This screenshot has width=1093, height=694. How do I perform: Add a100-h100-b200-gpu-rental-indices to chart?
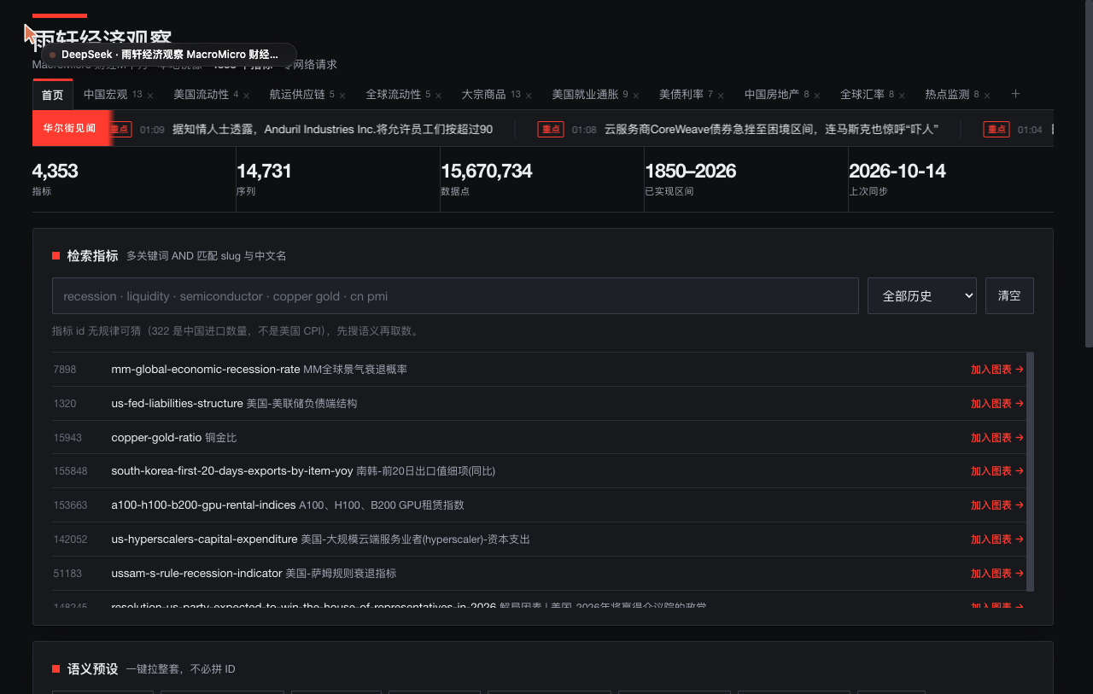[997, 505]
